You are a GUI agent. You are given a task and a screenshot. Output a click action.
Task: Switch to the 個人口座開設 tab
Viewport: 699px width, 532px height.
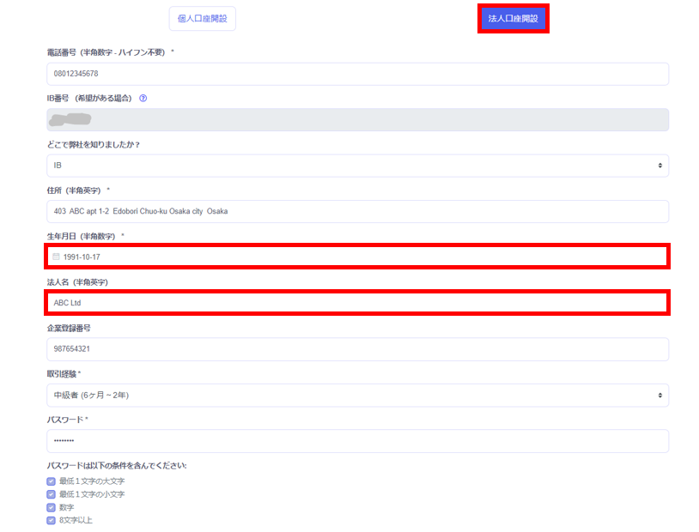pos(203,19)
